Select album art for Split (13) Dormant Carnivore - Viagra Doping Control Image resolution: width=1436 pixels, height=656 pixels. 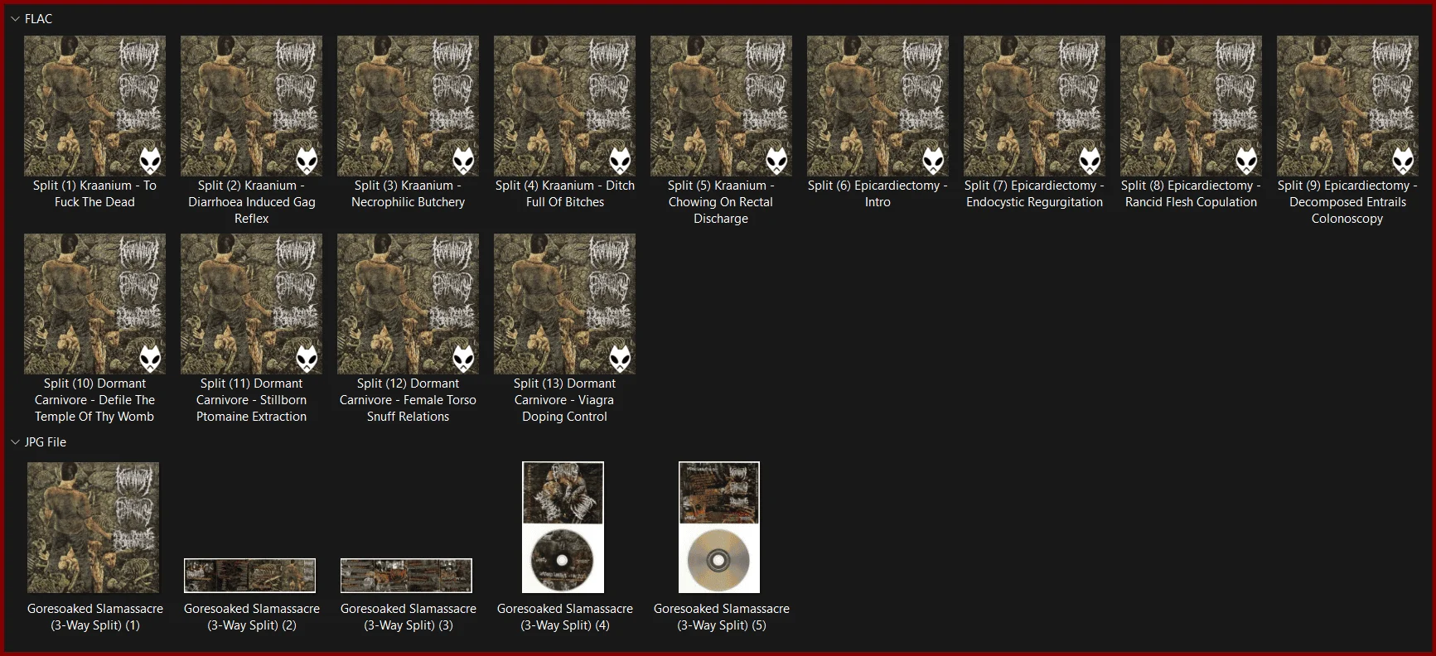[564, 304]
